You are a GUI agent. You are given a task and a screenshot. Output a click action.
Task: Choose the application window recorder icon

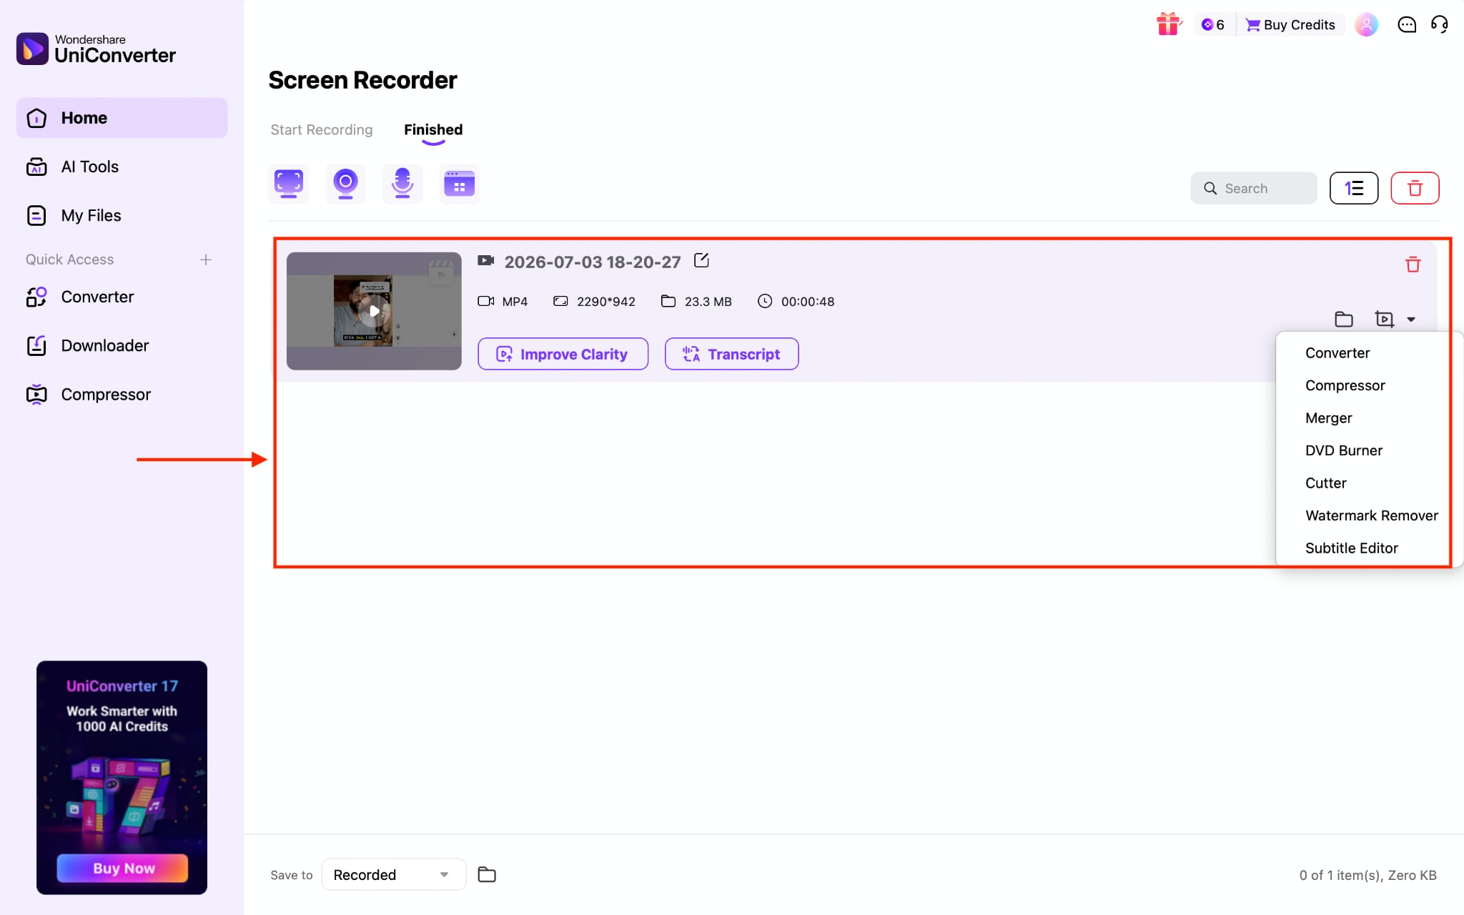point(459,184)
